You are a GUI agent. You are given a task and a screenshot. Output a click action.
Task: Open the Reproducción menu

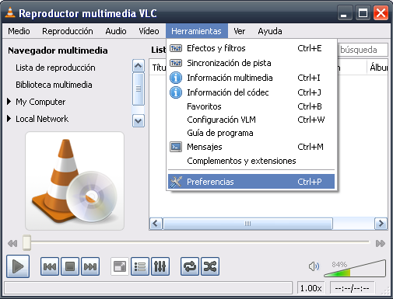tap(68, 31)
